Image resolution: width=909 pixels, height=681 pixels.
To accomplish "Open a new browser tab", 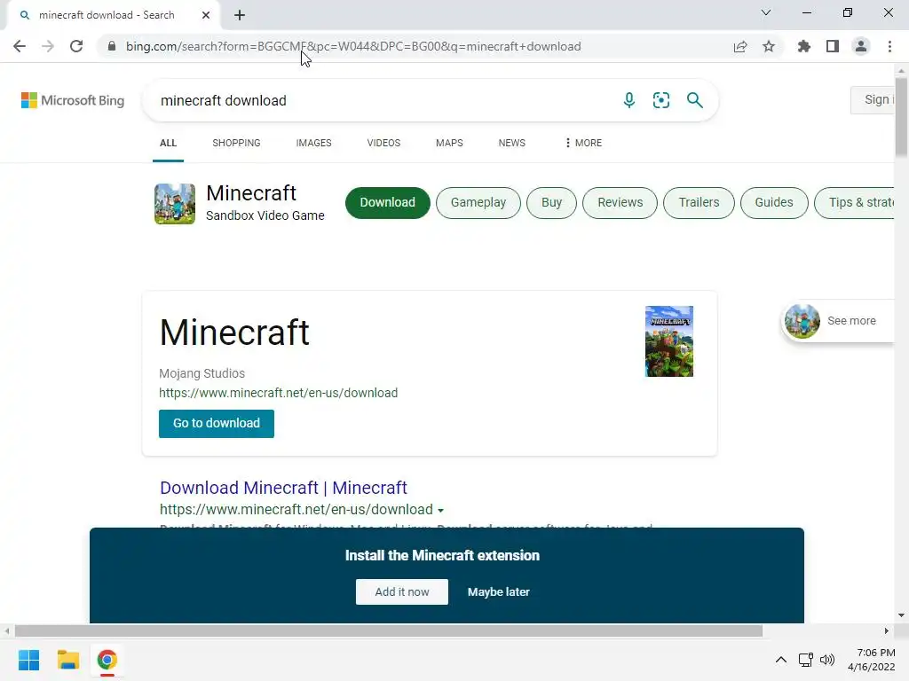I will (240, 15).
